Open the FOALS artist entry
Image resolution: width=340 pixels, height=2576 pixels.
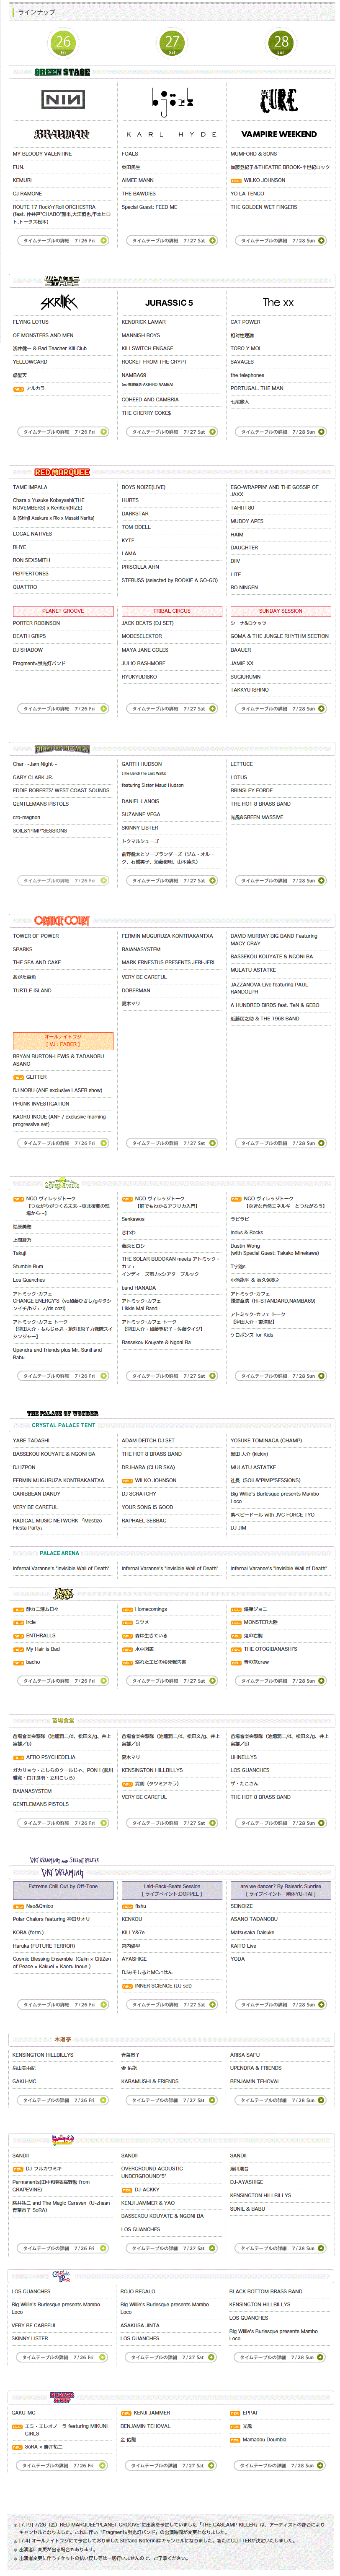point(130,154)
